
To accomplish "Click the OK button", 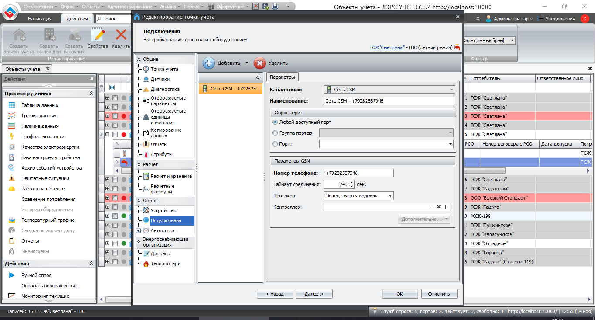I will [x=400, y=294].
